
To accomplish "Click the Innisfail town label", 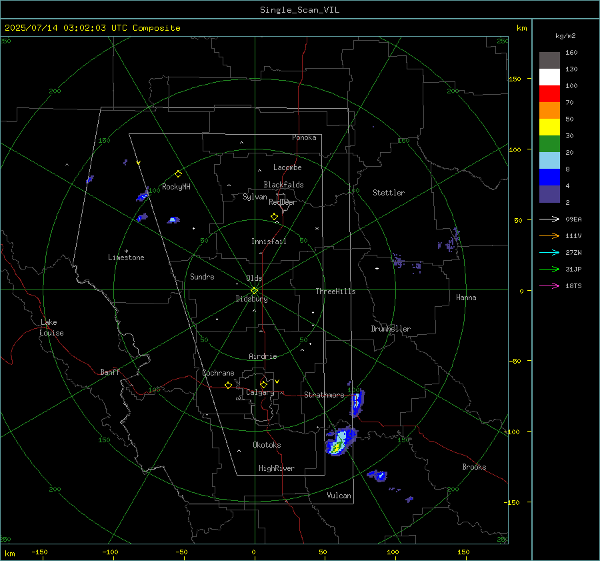I will point(269,241).
